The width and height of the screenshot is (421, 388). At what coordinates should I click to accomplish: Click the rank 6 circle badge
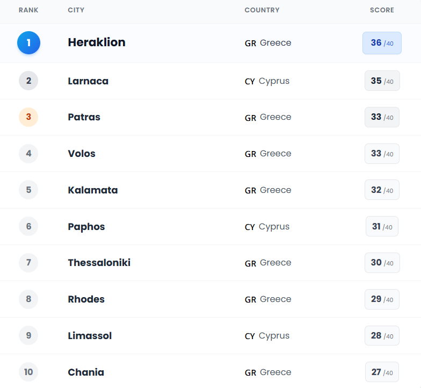[x=28, y=227]
